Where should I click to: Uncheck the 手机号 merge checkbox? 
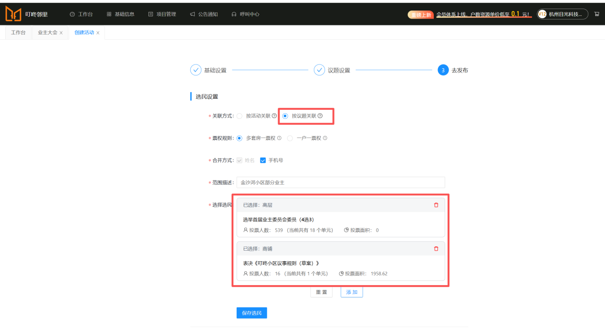(263, 160)
